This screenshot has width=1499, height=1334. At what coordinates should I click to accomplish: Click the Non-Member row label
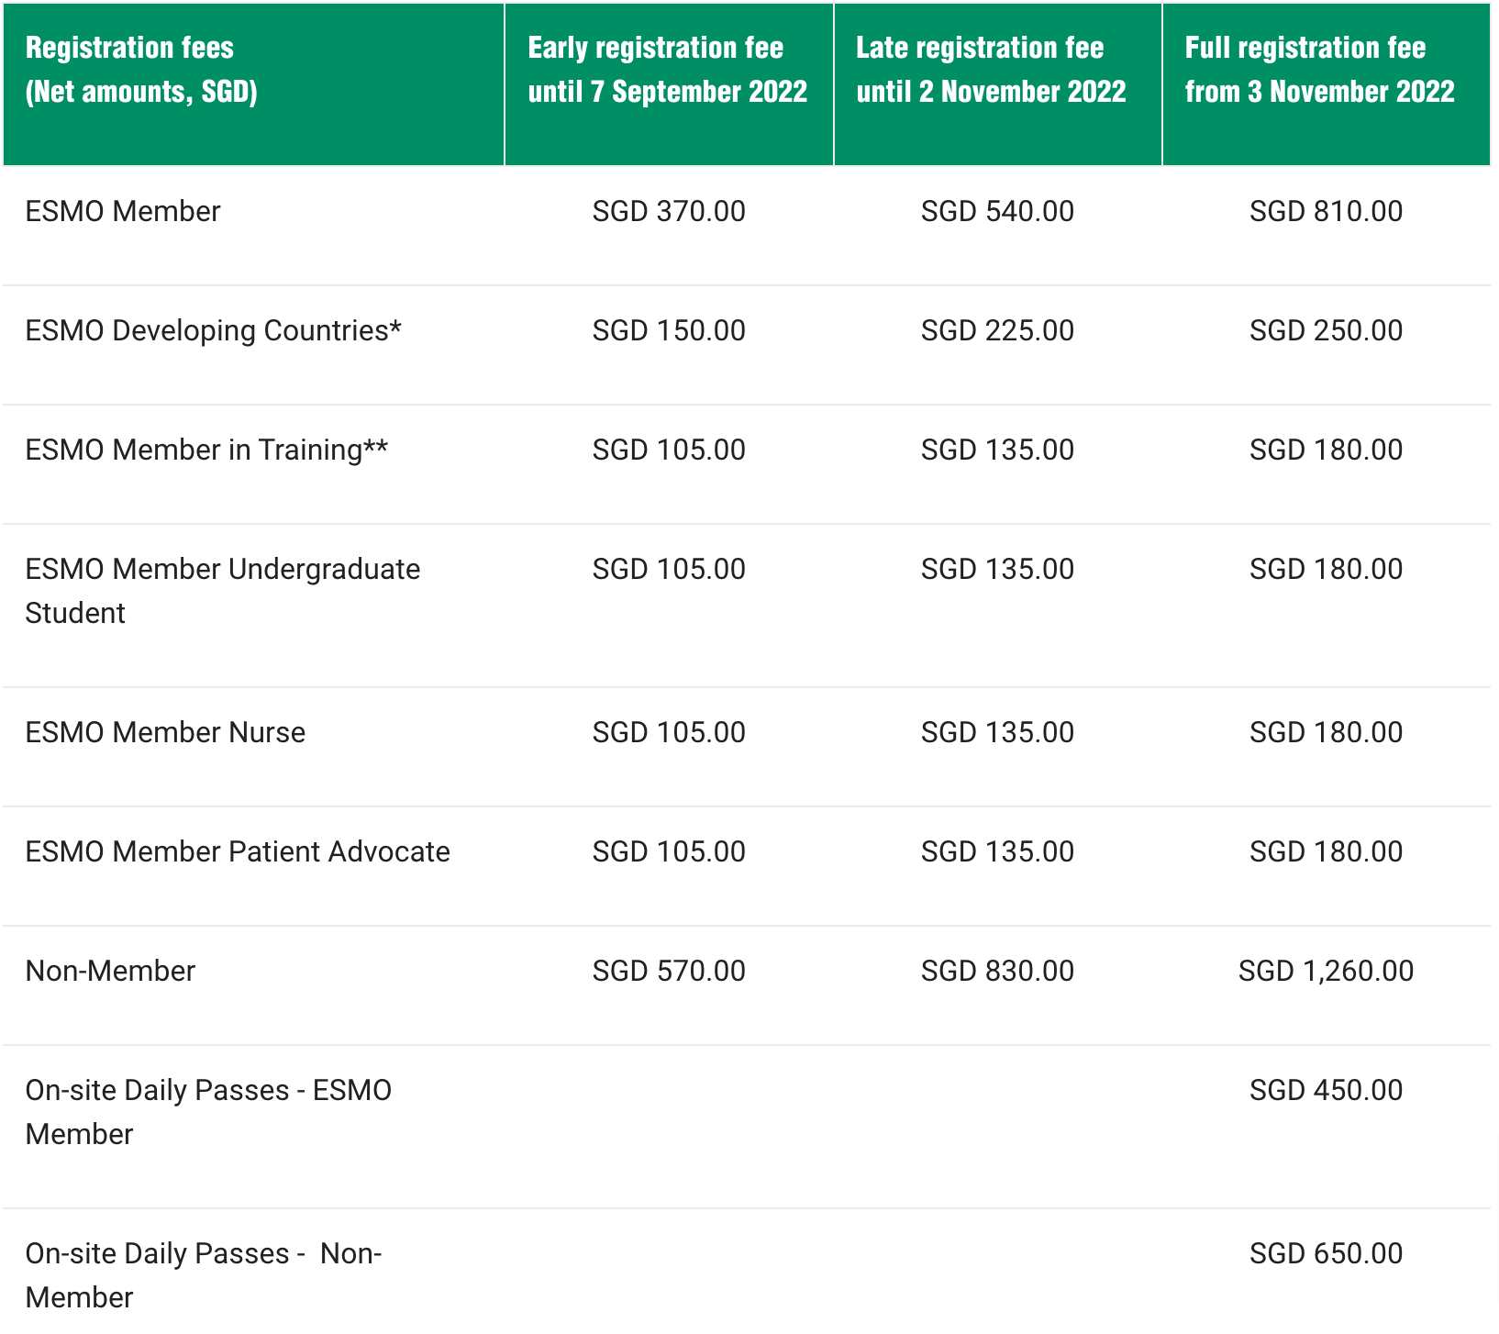[110, 972]
